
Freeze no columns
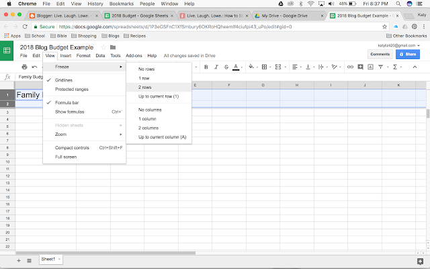click(159, 110)
